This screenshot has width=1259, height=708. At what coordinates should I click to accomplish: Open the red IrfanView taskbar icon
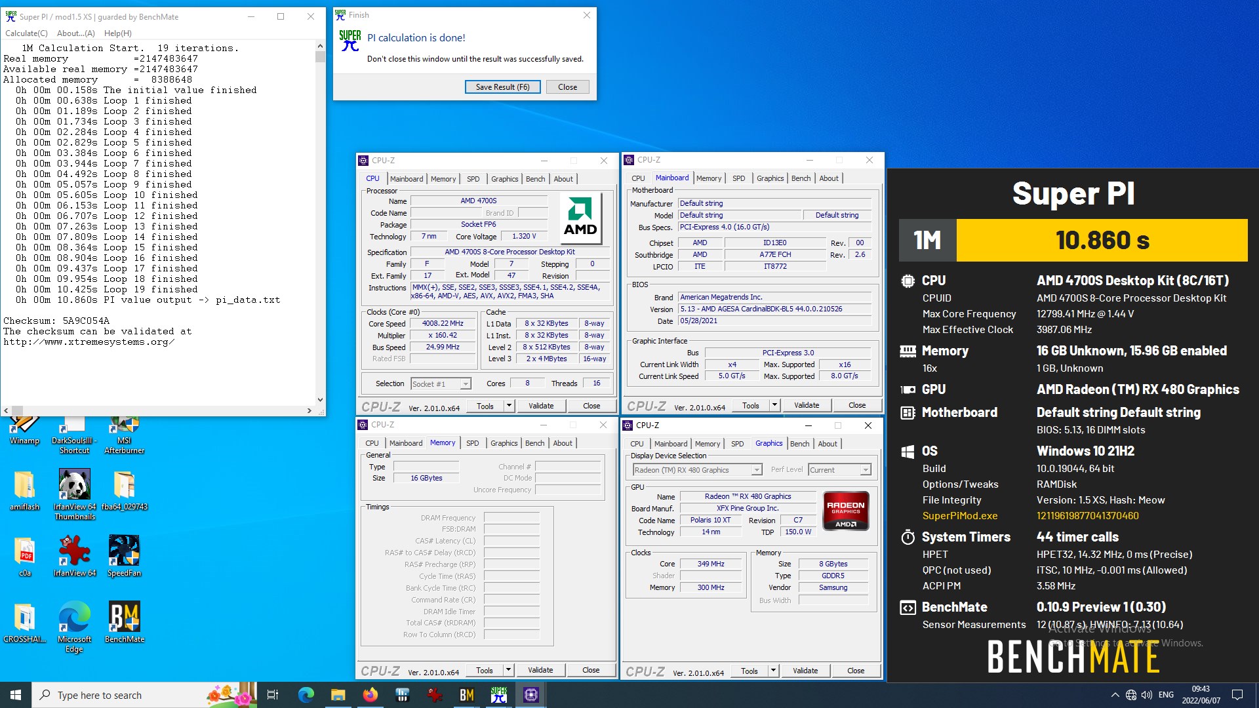(435, 695)
